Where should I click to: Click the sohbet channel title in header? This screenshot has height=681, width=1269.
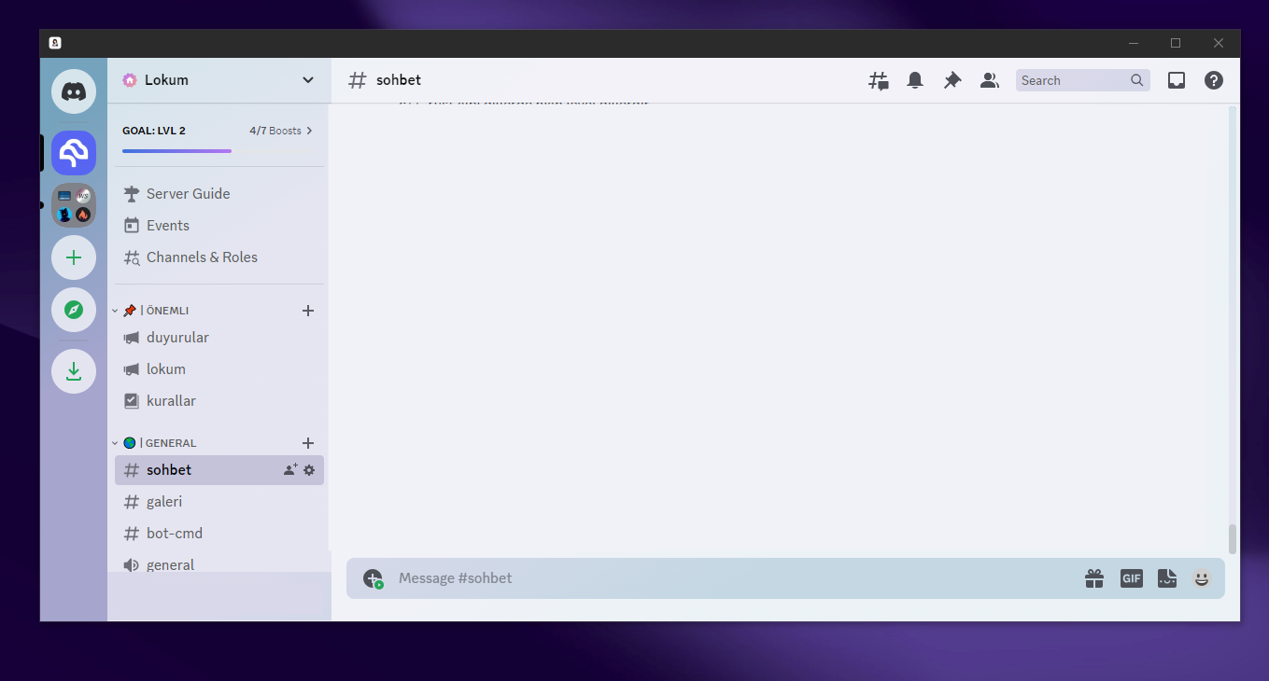coord(399,80)
